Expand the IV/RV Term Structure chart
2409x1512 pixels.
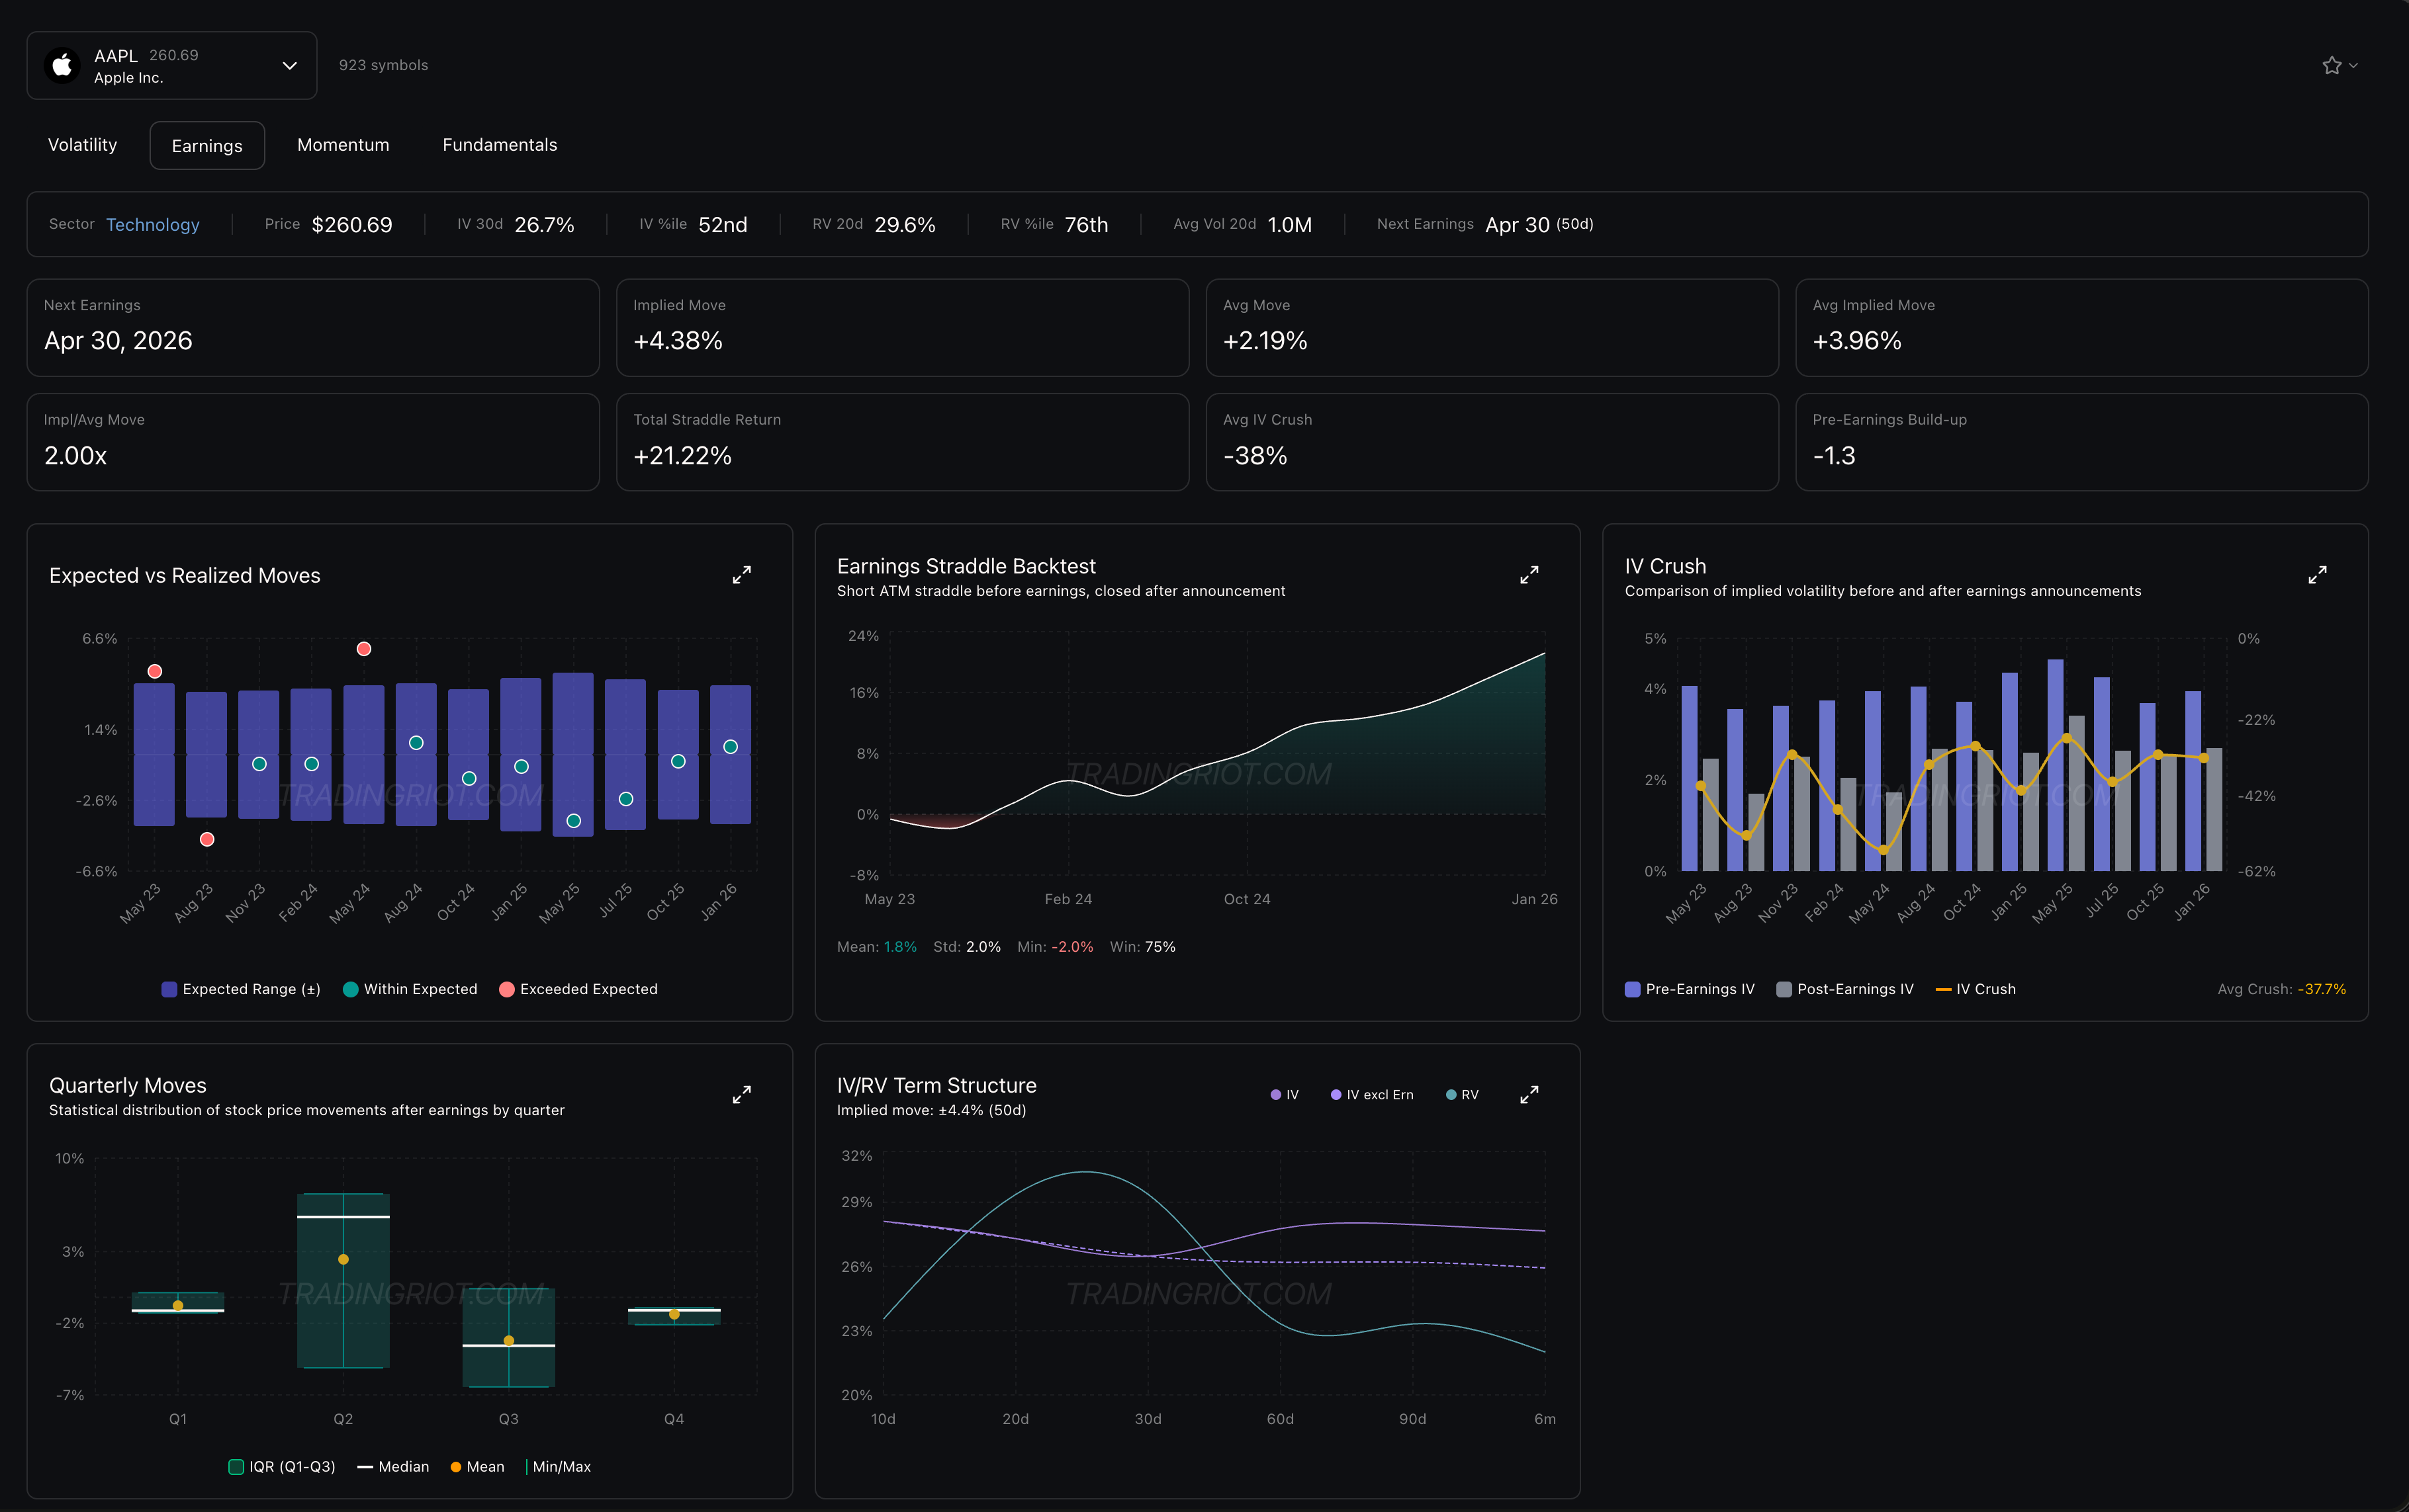1529,1095
